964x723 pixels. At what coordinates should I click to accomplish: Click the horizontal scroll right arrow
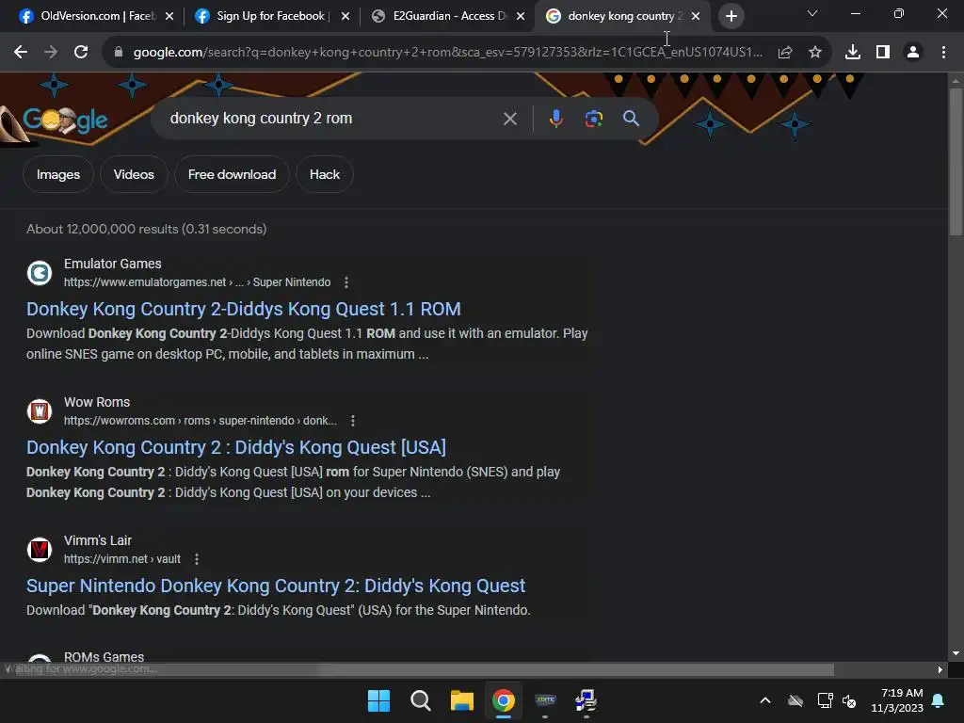coord(940,669)
